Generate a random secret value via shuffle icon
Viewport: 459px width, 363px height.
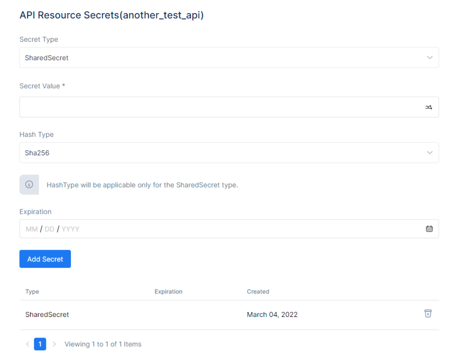[x=428, y=107]
